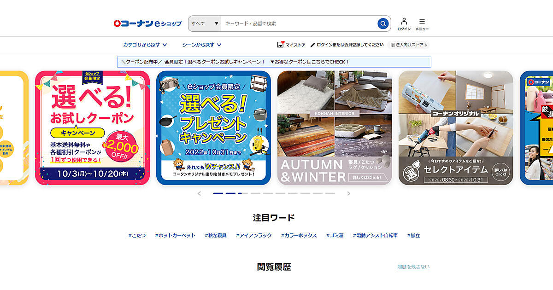Expand the カテゴリから探す menu
Image resolution: width=553 pixels, height=290 pixels.
145,45
